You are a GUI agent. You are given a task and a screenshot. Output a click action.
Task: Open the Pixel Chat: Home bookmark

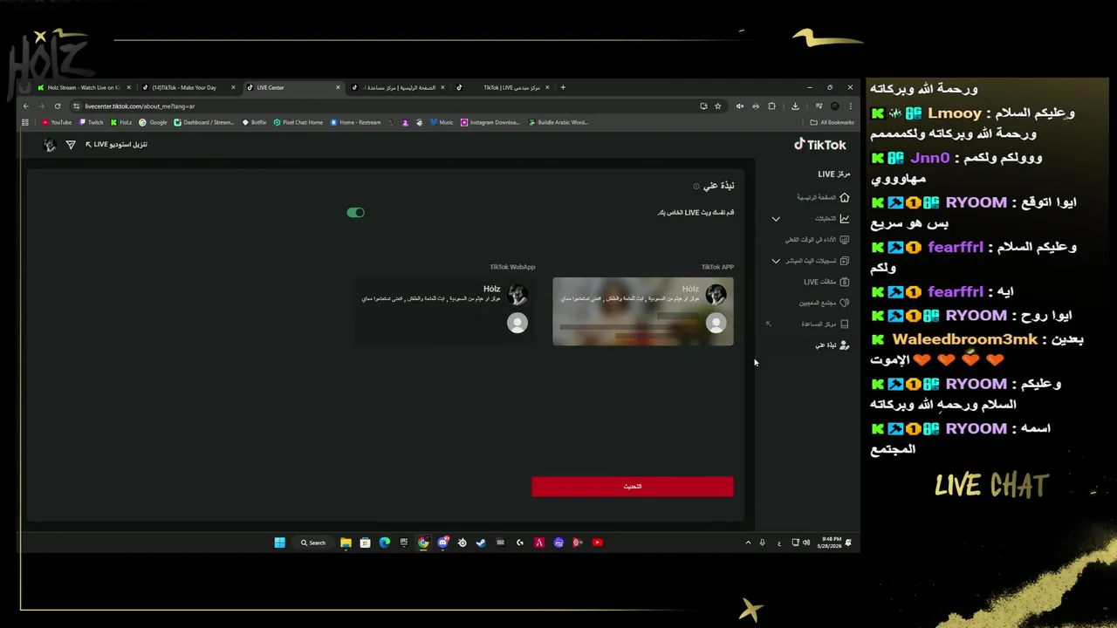tap(298, 122)
